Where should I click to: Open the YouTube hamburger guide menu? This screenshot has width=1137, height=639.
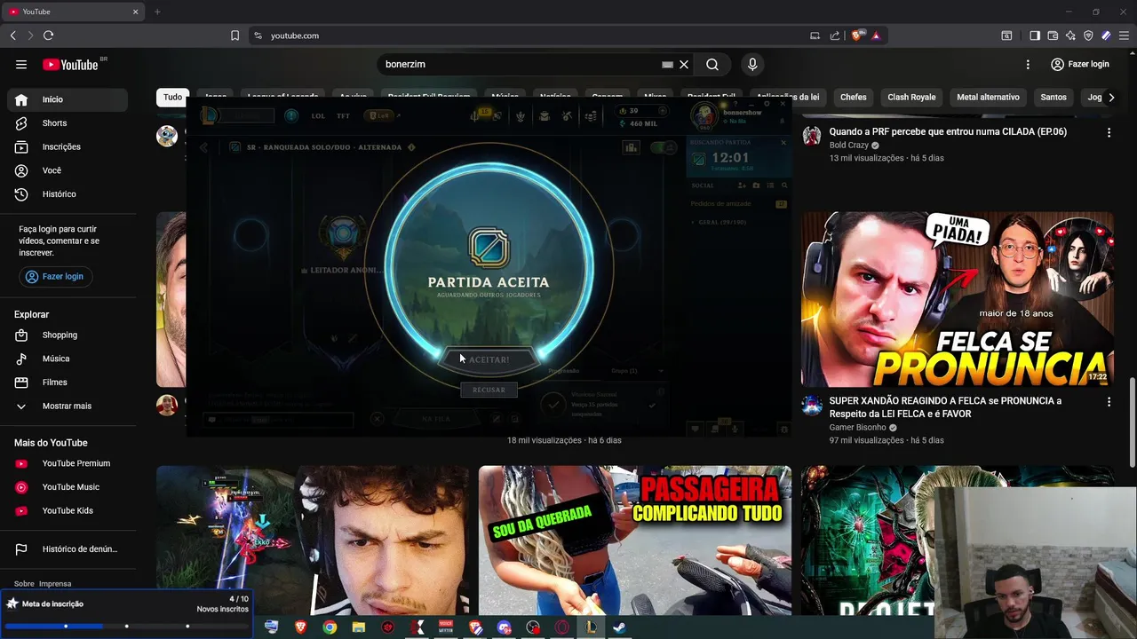21,64
